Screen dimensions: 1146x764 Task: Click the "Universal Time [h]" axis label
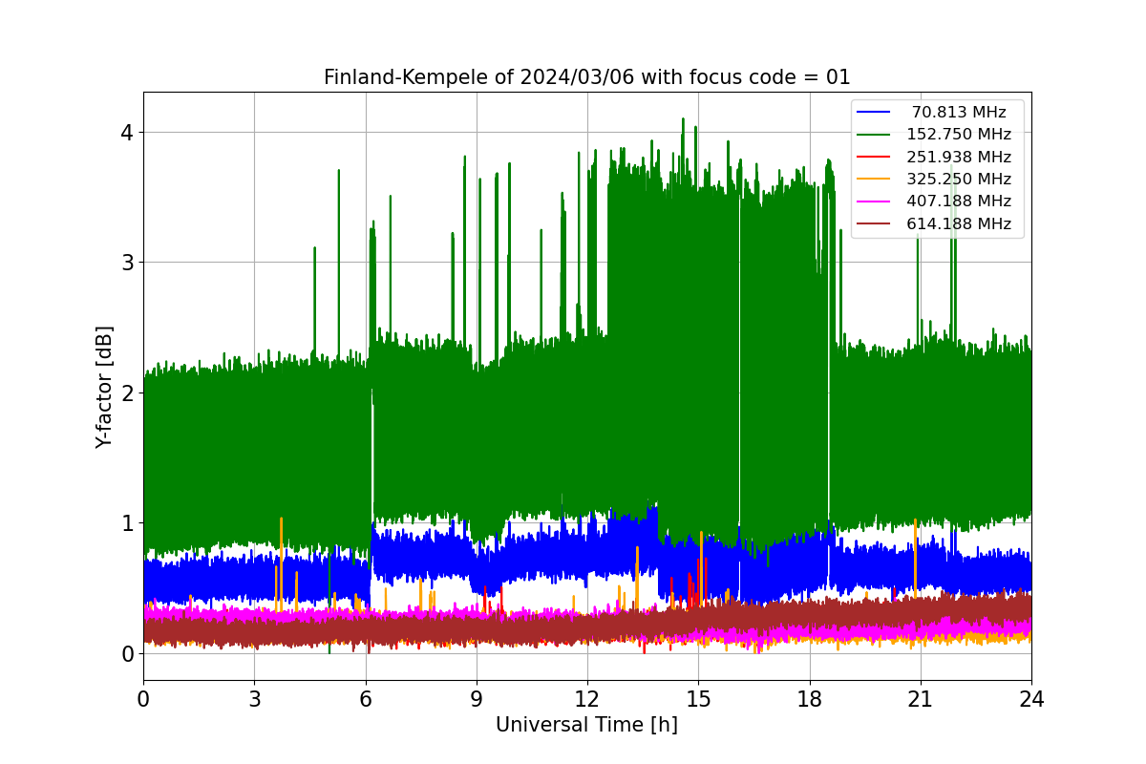pyautogui.click(x=586, y=725)
